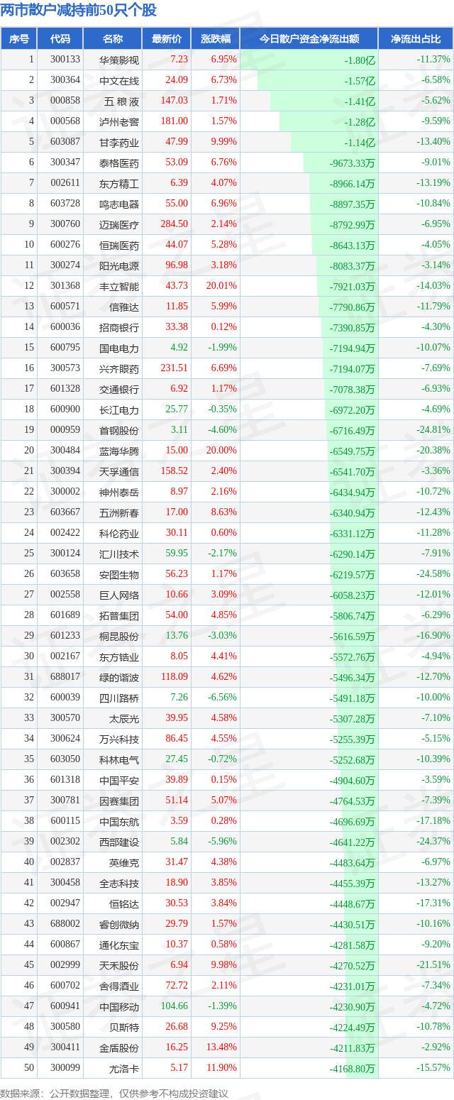
Task: Select stock name 神州泰岳
Action: tap(119, 493)
